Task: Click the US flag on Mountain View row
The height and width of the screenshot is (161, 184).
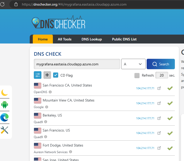Action: 38,100
